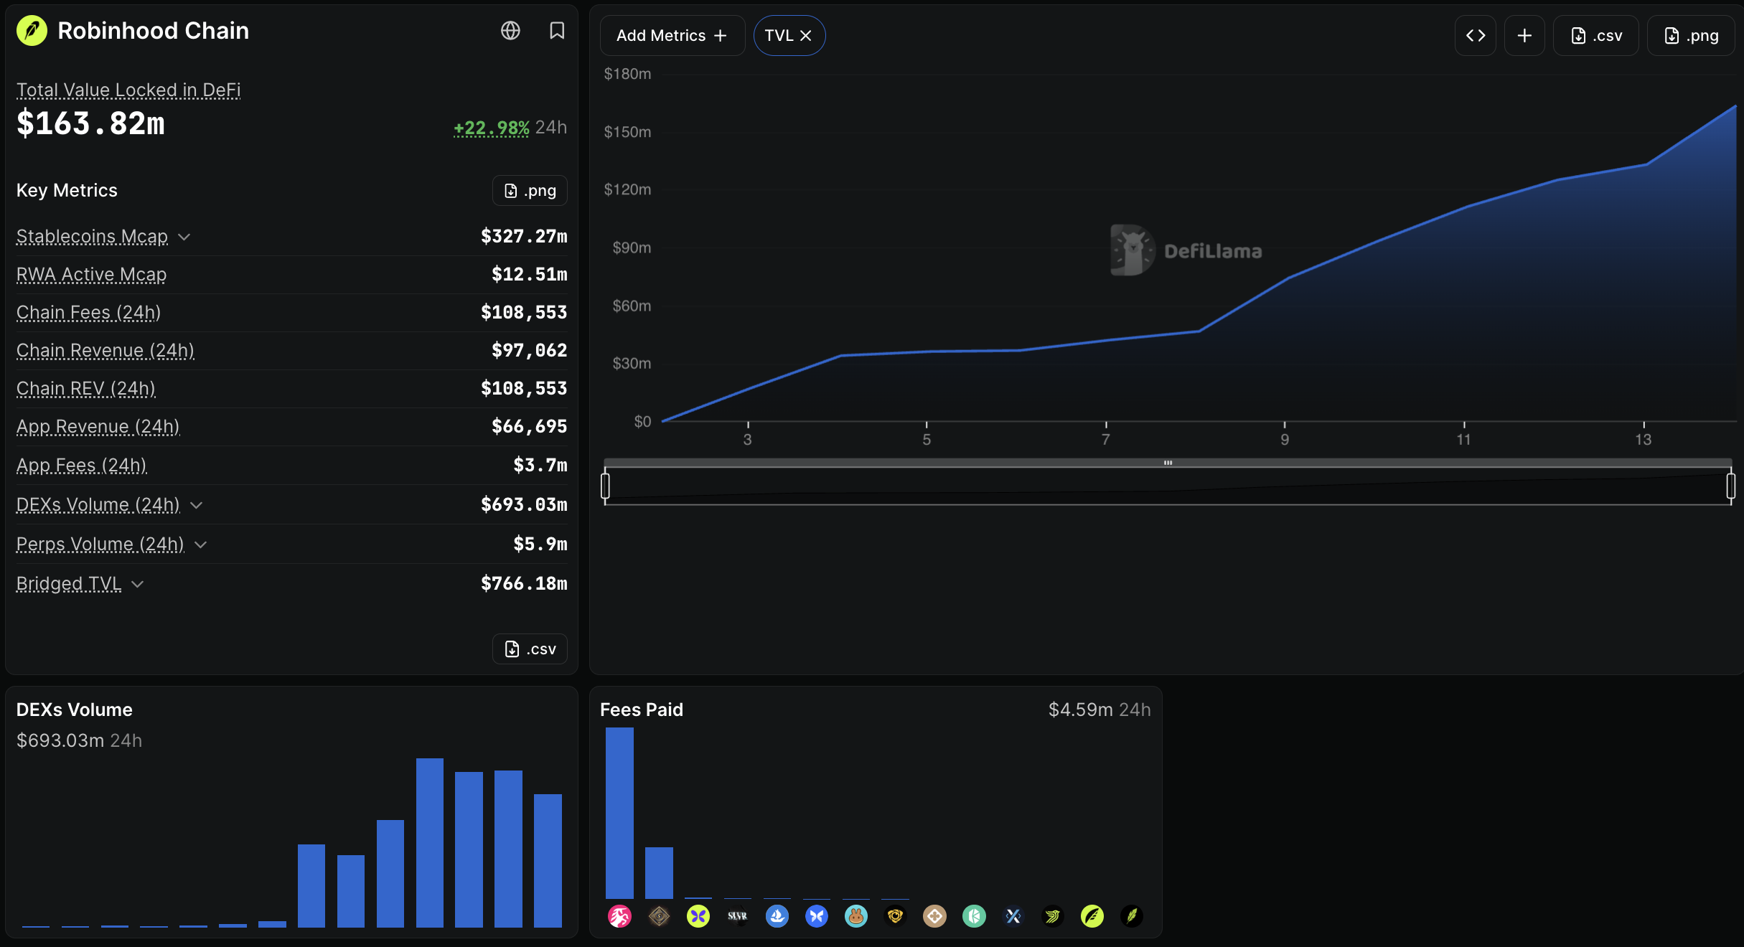Click the tallest bar in DEXs Volume chart
The image size is (1744, 947).
coord(430,843)
